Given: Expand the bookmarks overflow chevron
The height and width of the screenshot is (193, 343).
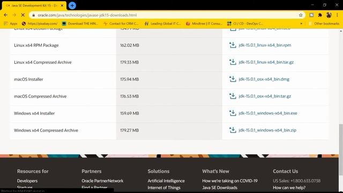Looking at the screenshot, I should point(301,24).
